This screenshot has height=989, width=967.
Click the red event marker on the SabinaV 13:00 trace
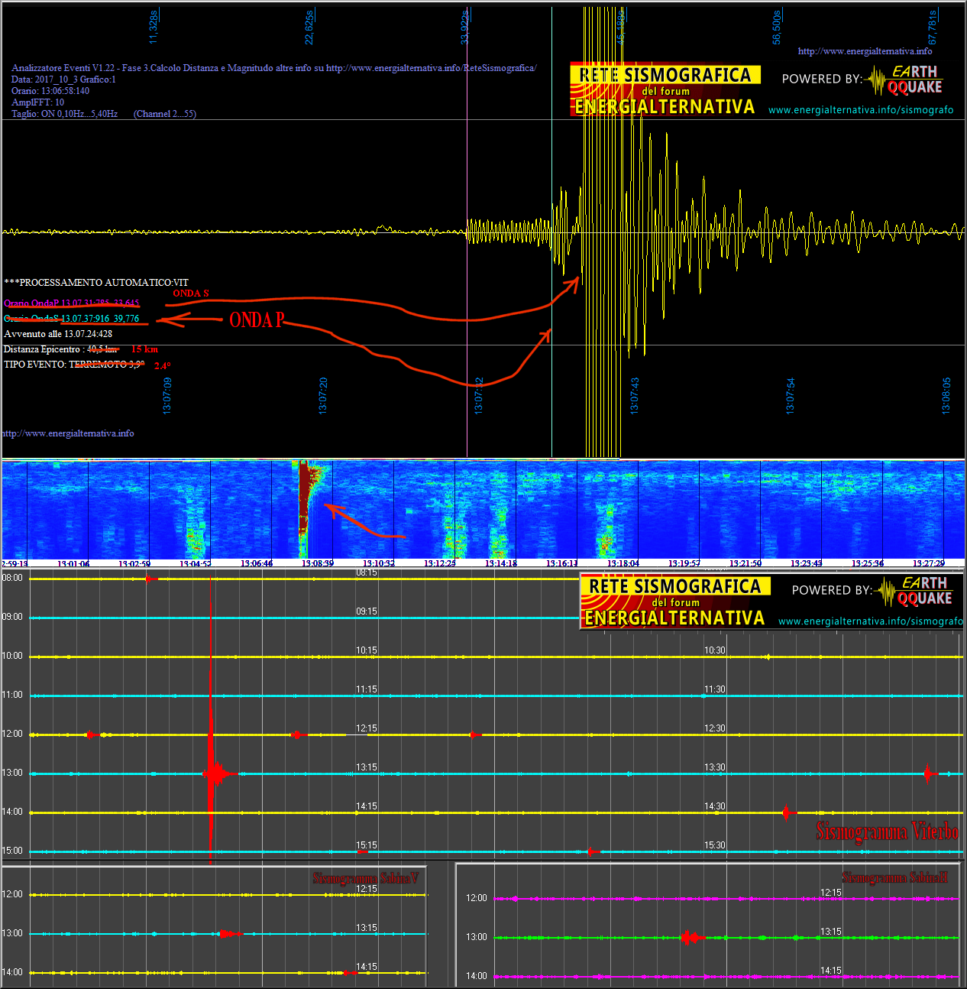[x=228, y=934]
